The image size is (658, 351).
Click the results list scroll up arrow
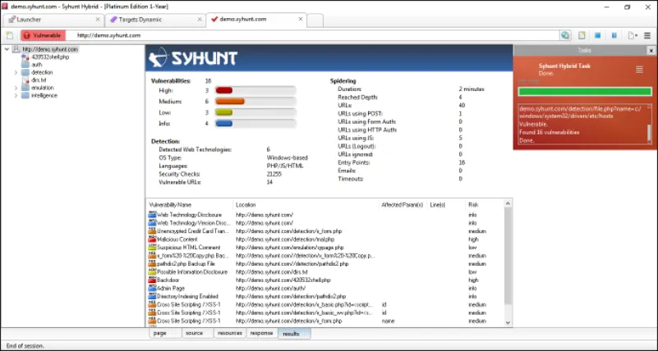(x=508, y=204)
